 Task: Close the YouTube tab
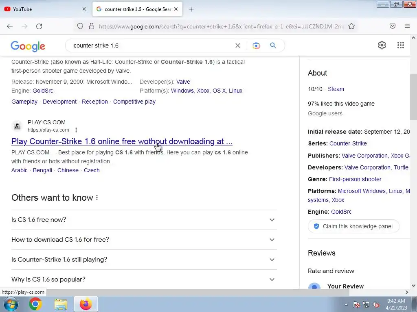tap(84, 9)
